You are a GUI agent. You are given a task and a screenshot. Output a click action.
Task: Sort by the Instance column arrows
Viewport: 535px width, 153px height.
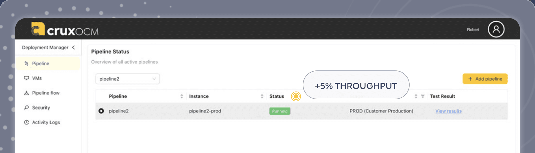pyautogui.click(x=262, y=96)
